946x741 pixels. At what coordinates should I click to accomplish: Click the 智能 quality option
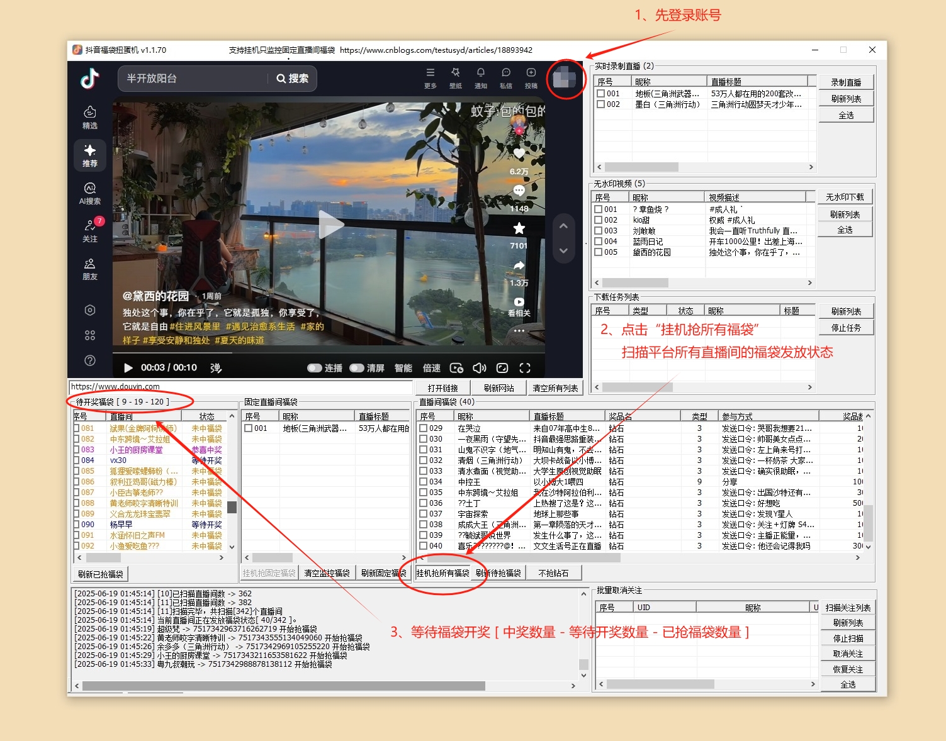(x=403, y=368)
